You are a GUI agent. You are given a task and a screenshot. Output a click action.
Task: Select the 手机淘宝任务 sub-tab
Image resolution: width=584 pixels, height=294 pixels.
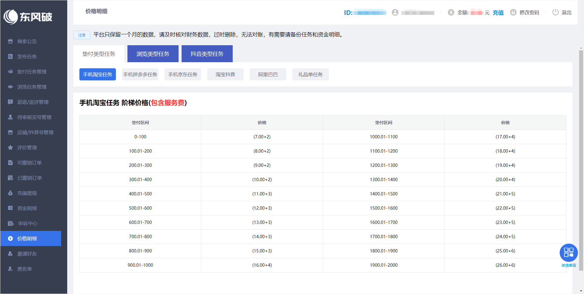[x=98, y=74]
